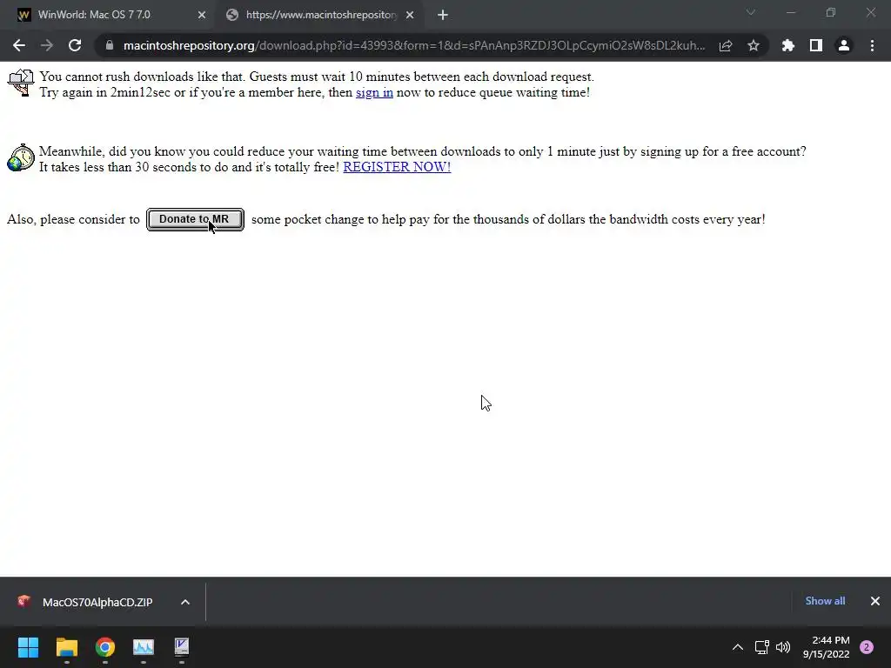Open the classic Mac emulator taskbar app
The height and width of the screenshot is (668, 891).
pos(182,647)
